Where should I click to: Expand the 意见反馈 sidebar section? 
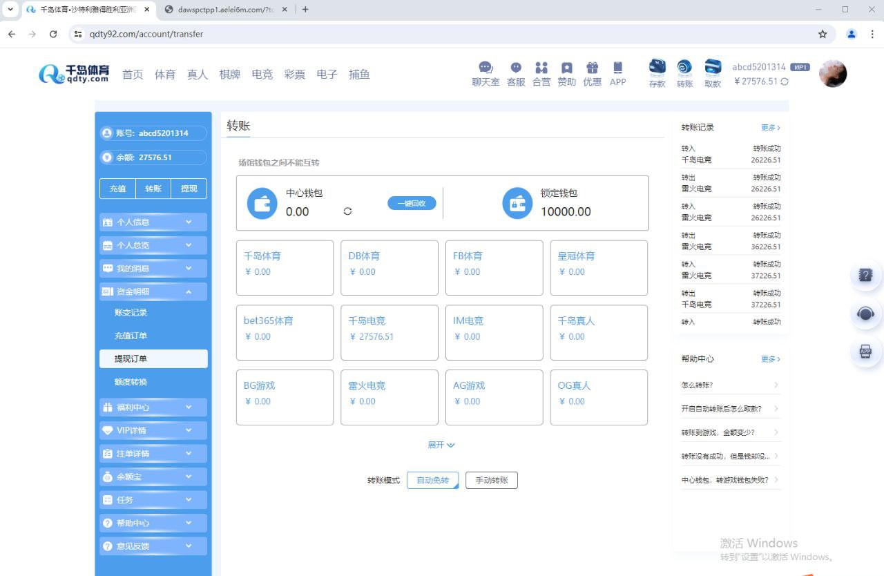click(153, 546)
